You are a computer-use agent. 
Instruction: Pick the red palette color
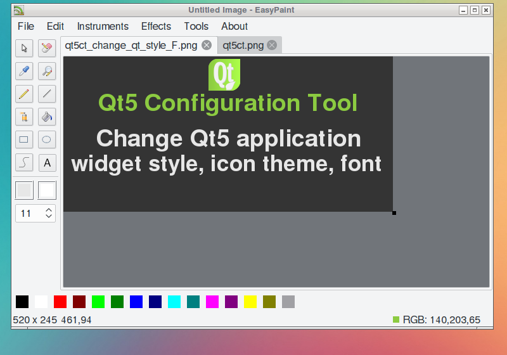[60, 302]
